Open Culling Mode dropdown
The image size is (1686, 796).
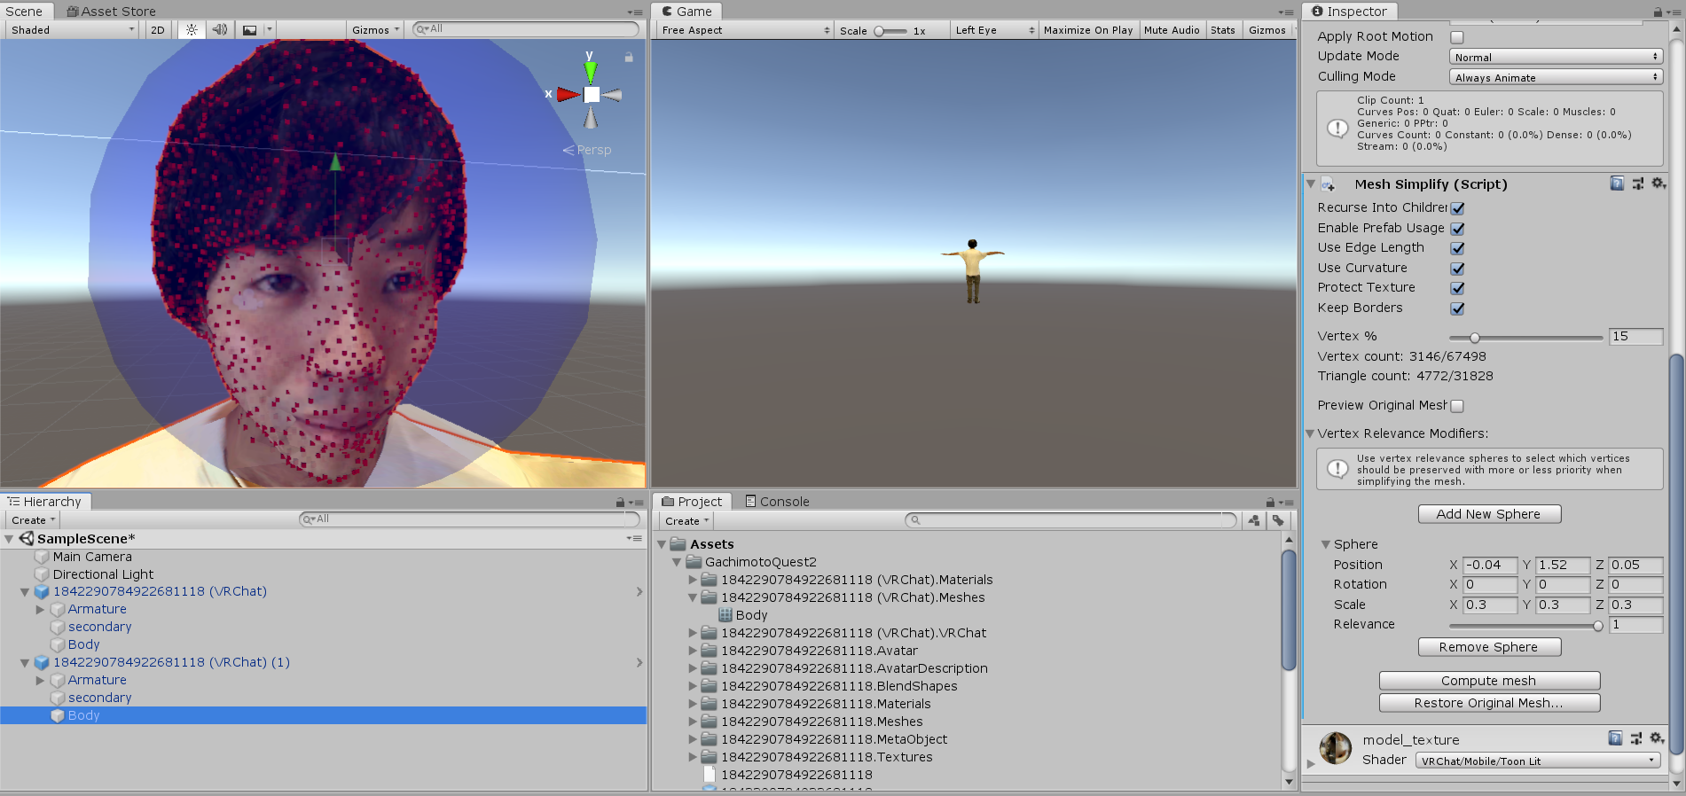(x=1556, y=77)
